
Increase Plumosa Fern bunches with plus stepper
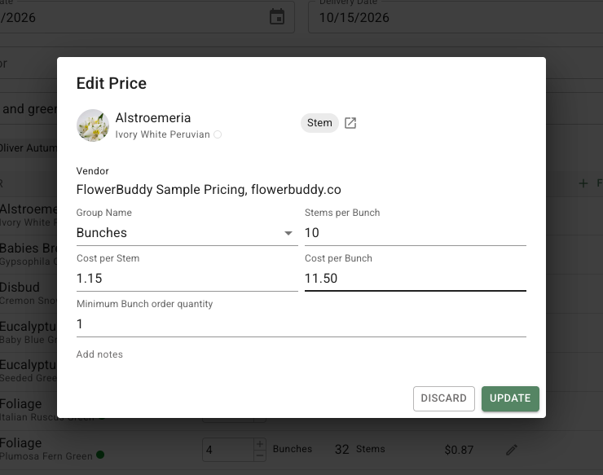260,444
